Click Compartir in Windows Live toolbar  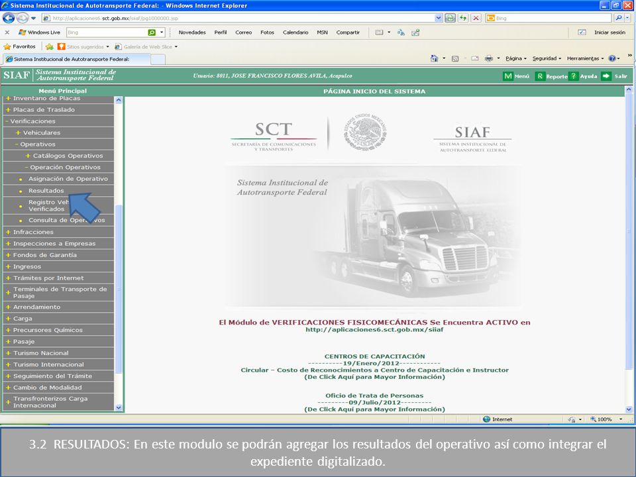tap(348, 32)
